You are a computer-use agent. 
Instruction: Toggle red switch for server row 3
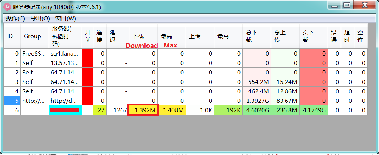[x=87, y=82]
